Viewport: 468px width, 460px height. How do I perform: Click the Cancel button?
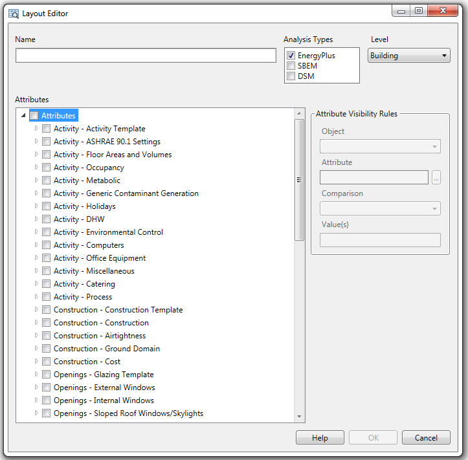(425, 438)
